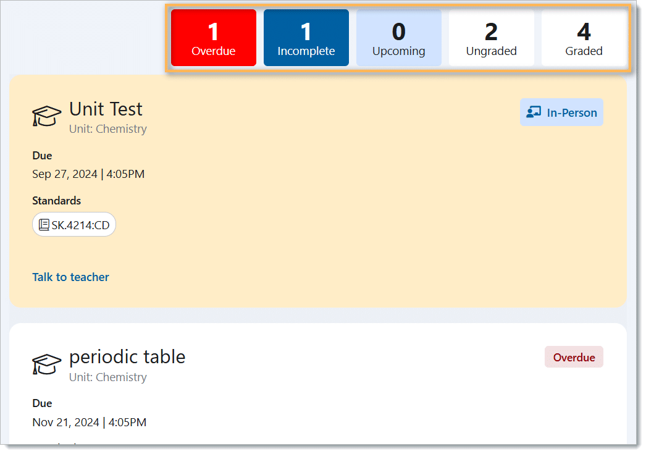Open the Unit Test assignment title
Image resolution: width=646 pixels, height=454 pixels.
point(106,109)
